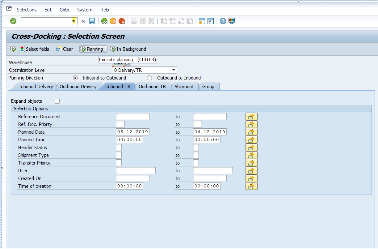The height and width of the screenshot is (249, 378).
Task: Click the Transfer Priority to field
Action: pos(196,163)
